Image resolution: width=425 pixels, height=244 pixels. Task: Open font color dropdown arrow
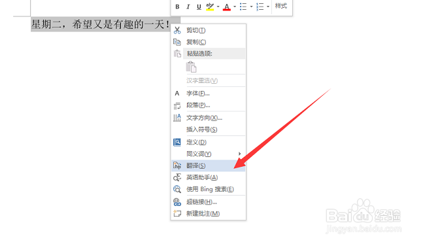tap(235, 7)
